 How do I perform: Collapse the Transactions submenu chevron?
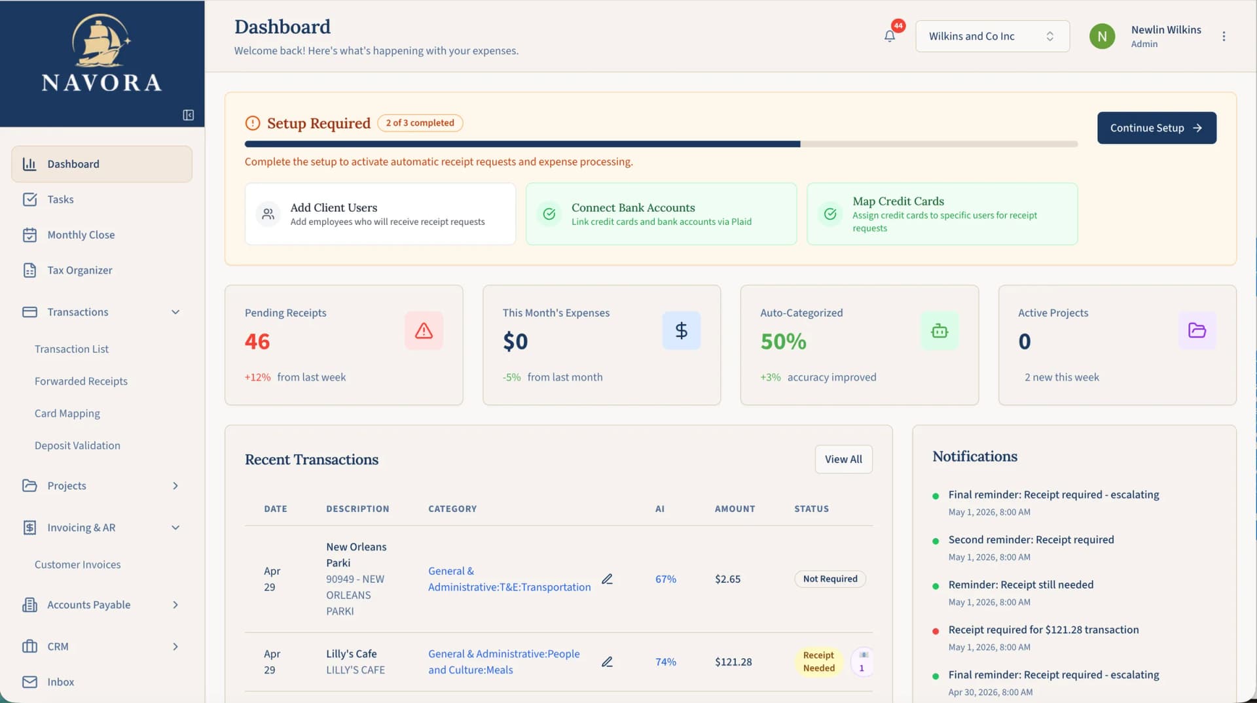point(175,312)
